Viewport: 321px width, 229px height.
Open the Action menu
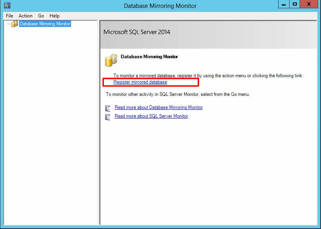pos(25,16)
